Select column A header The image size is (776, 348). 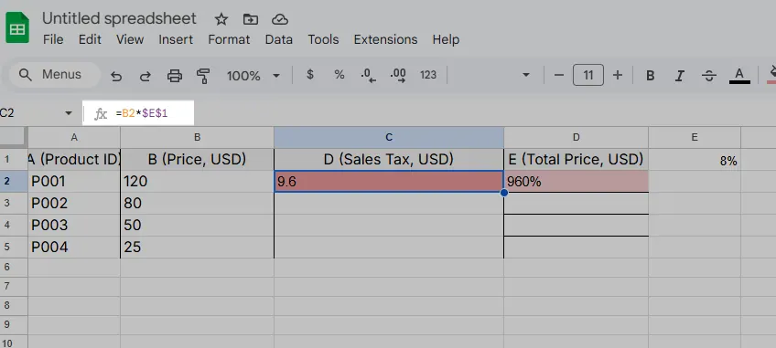(x=74, y=137)
